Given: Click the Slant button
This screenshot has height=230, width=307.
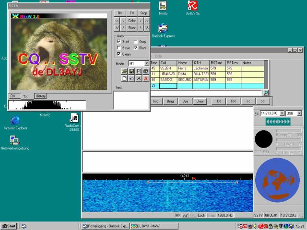Looking at the screenshot, I should click(132, 28).
